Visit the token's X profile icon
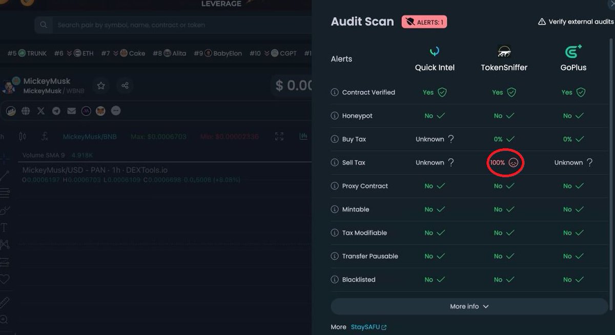The image size is (615, 335). pos(40,111)
